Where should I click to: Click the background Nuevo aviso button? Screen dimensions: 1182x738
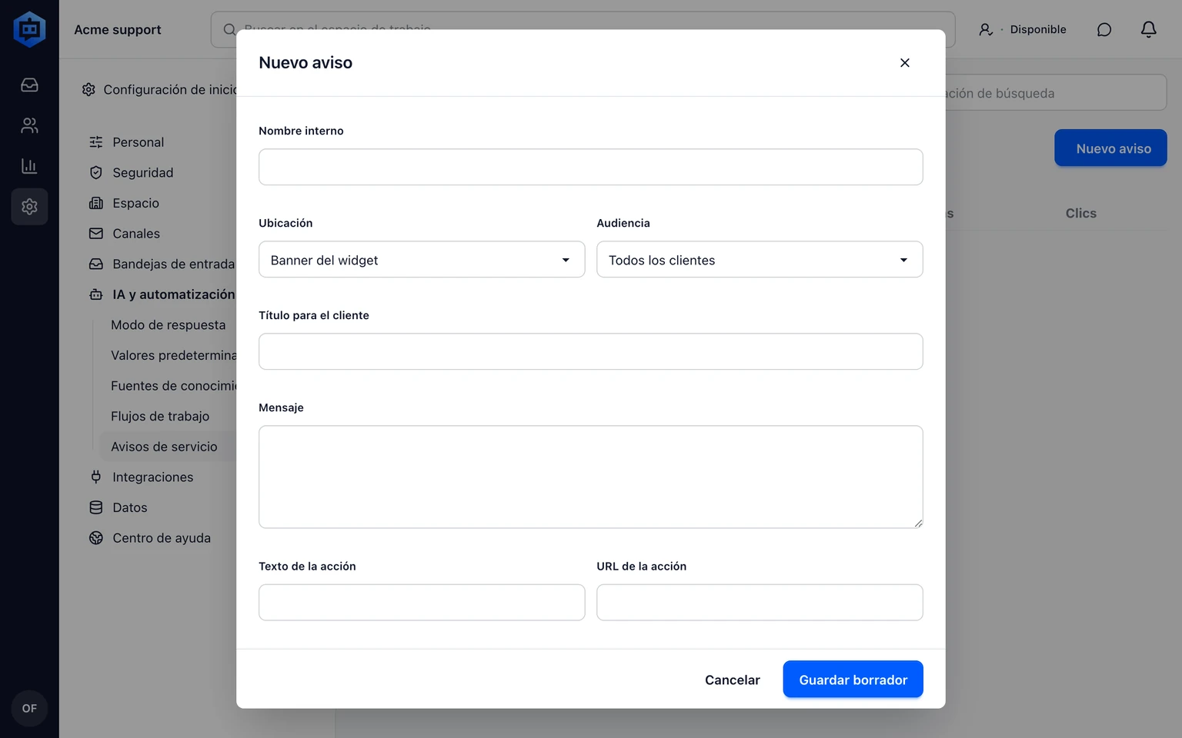point(1110,148)
